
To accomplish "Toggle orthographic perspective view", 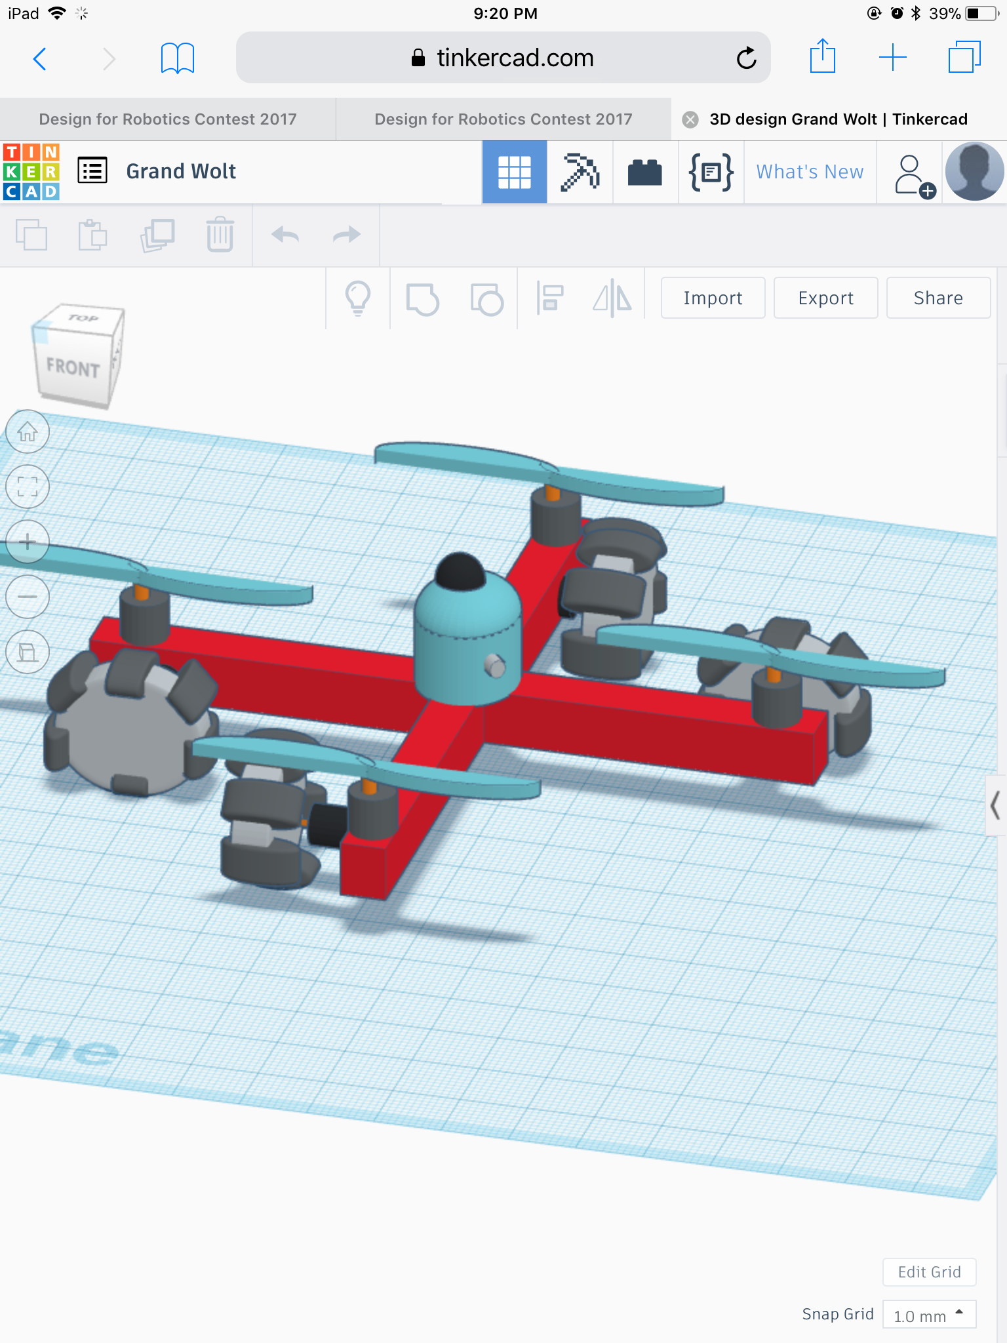I will coord(28,652).
